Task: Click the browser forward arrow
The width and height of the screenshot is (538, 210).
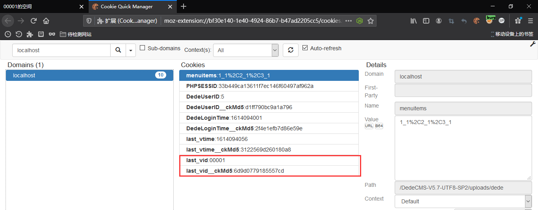Action: pyautogui.click(x=20, y=21)
